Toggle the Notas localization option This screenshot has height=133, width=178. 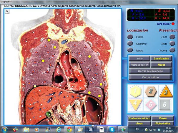pos(130,50)
